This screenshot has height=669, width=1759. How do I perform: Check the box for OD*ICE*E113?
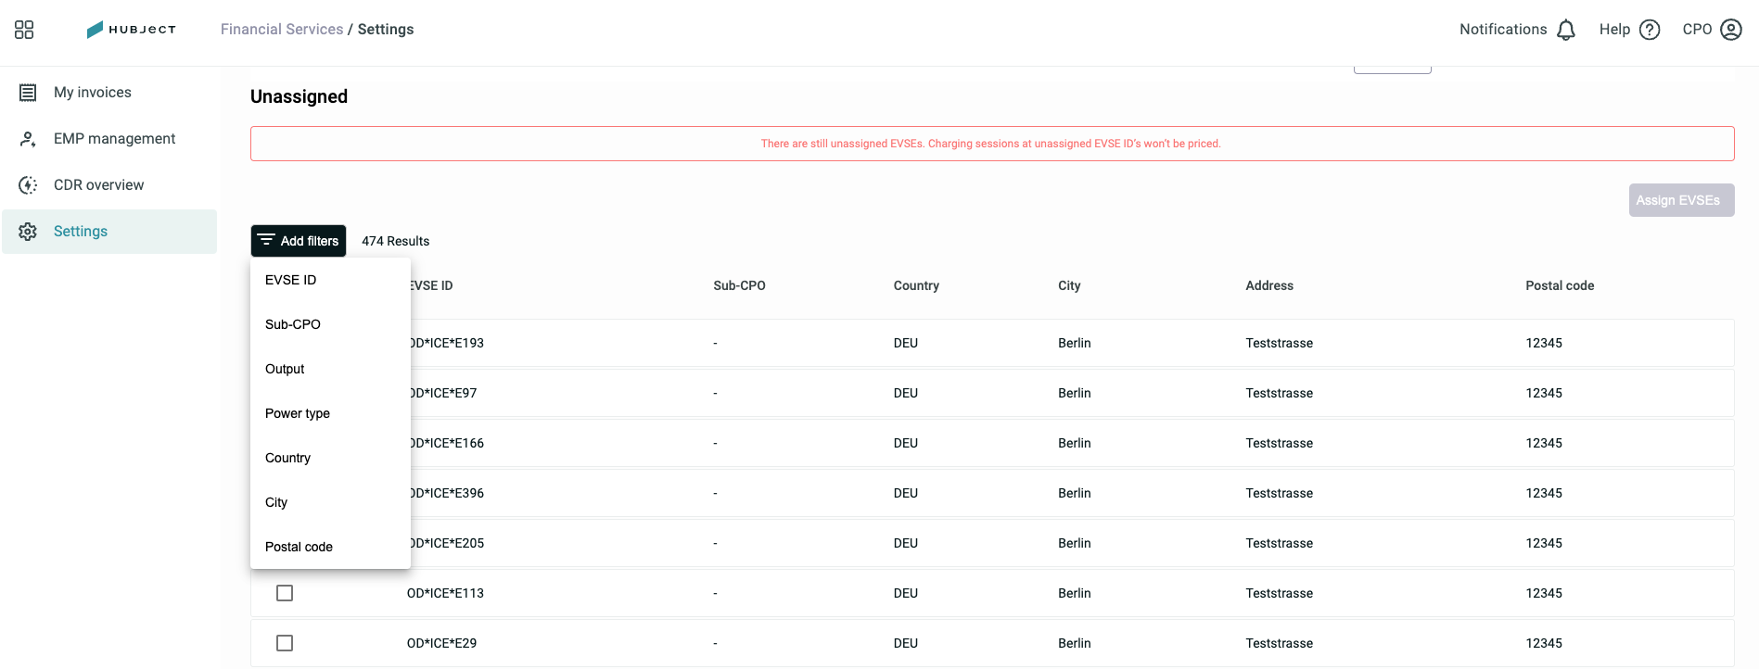pos(285,593)
